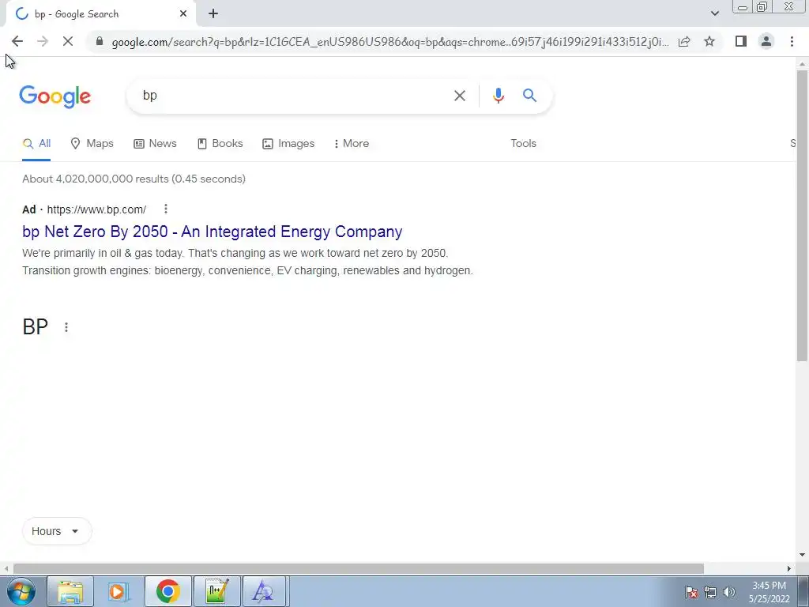Open the Action Center flag icon
809x607 pixels.
pyautogui.click(x=690, y=592)
